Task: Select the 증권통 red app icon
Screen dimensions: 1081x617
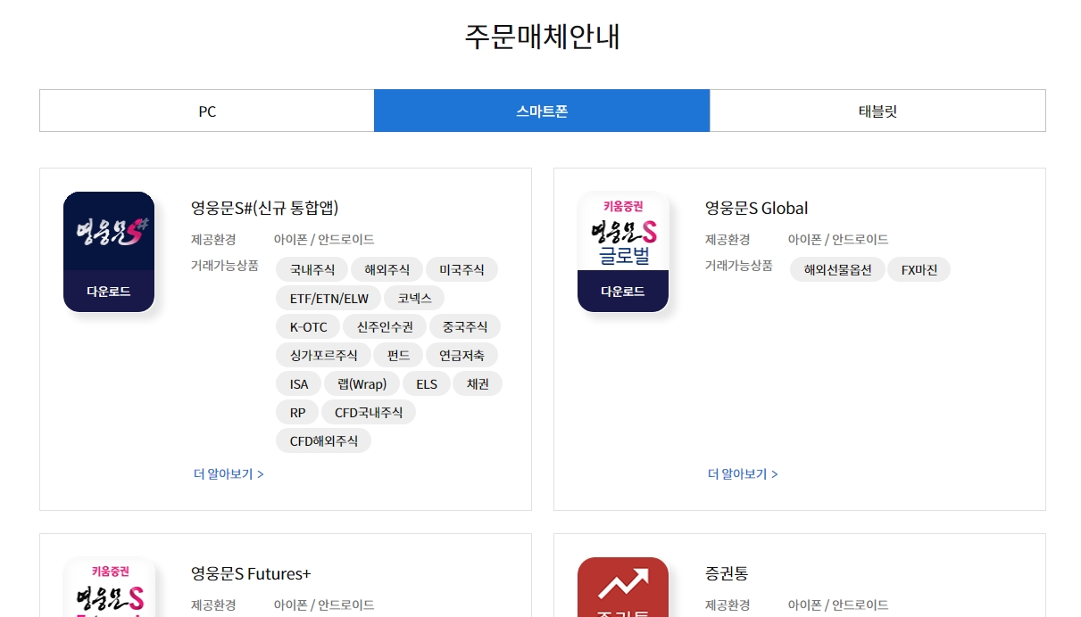Action: click(x=623, y=587)
